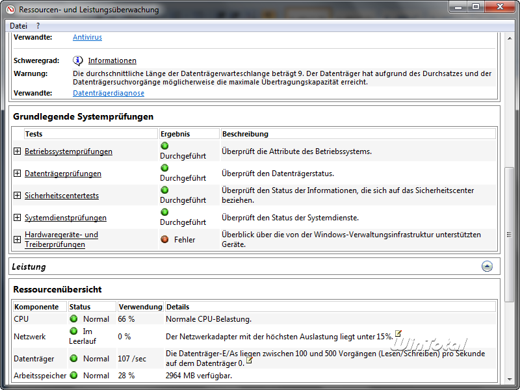Open the Systemdienstprüfungen link
The width and height of the screenshot is (520, 390).
[x=66, y=218]
